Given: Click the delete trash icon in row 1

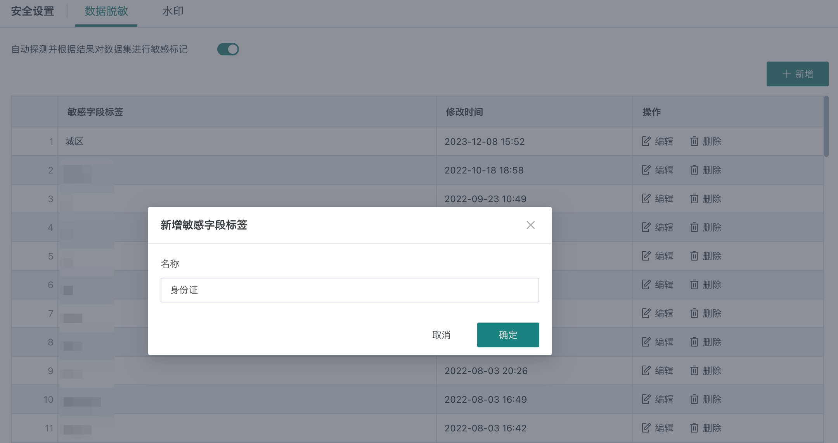Looking at the screenshot, I should point(694,141).
